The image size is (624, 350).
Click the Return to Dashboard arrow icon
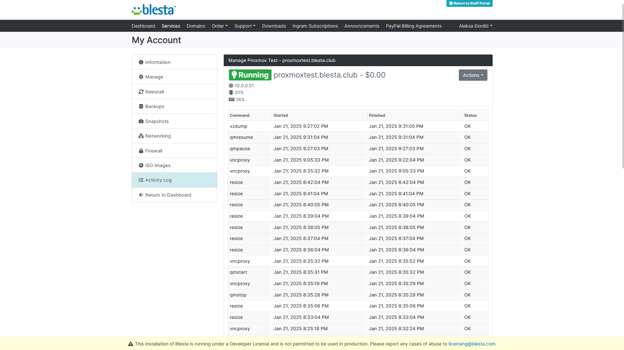(x=141, y=195)
